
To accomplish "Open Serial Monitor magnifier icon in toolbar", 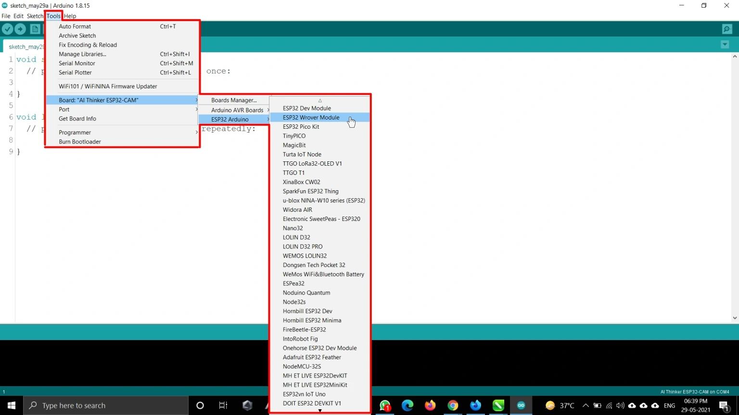I will (x=727, y=29).
